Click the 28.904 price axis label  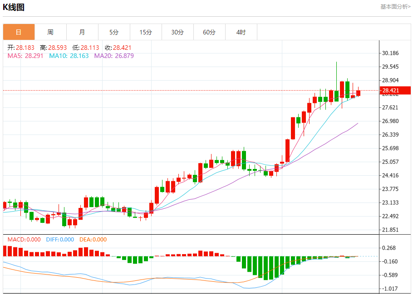[x=390, y=80]
